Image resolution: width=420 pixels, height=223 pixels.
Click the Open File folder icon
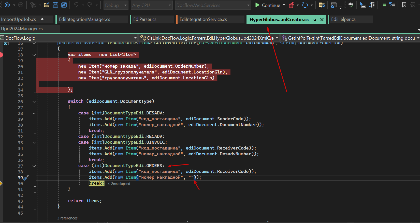(47, 5)
